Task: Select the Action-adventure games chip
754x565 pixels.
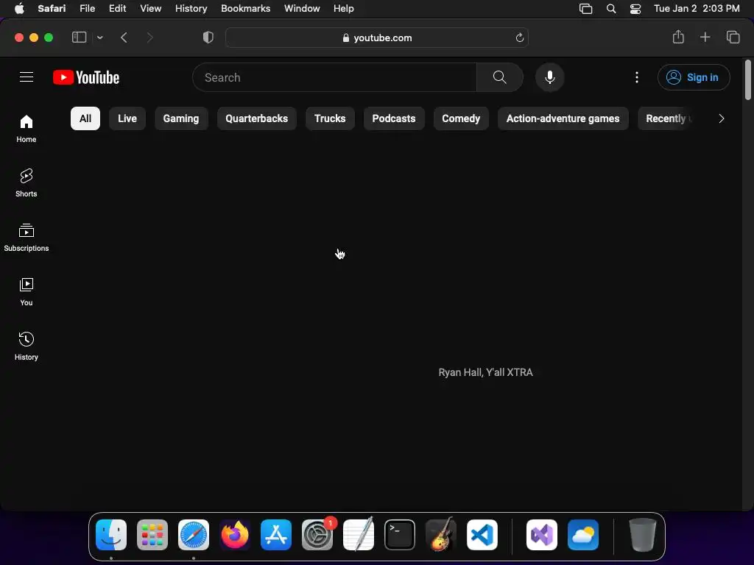Action: tap(563, 118)
